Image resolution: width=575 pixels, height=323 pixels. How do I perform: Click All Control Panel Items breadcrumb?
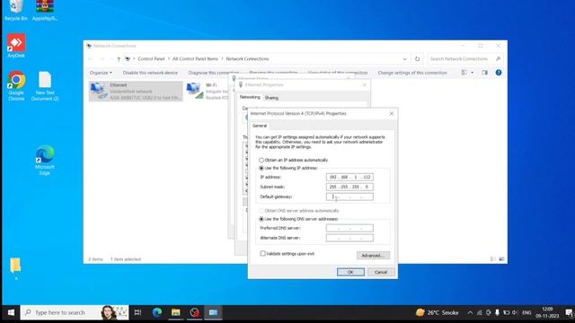[195, 58]
